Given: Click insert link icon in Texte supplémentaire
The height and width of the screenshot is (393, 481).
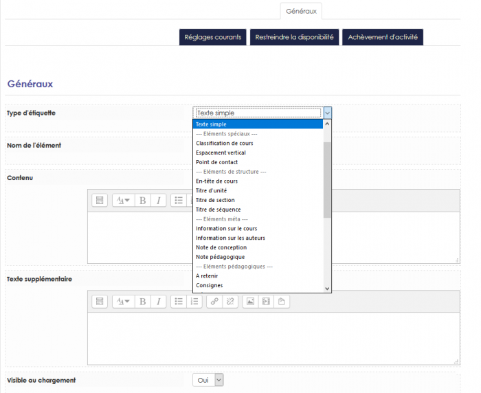Looking at the screenshot, I should point(214,302).
